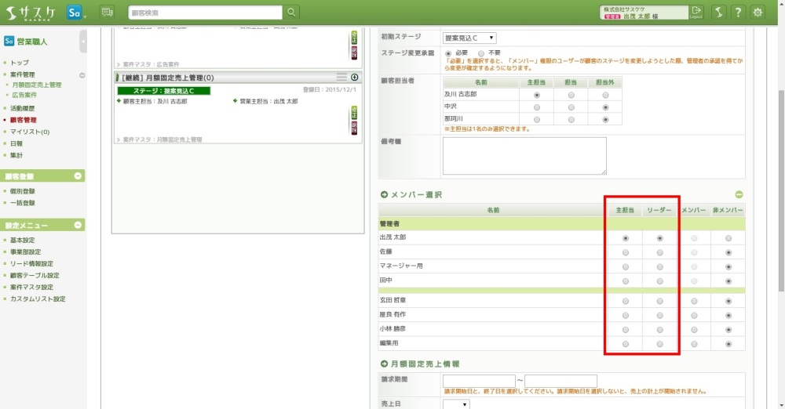785x409 pixels.
Task: Click the search magnifier button
Action: pos(292,12)
